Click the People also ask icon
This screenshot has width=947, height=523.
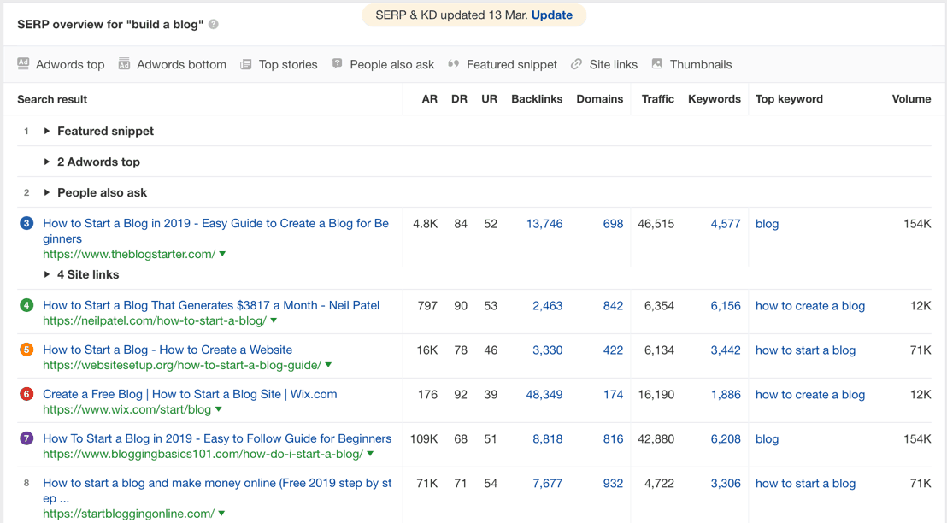tap(337, 63)
